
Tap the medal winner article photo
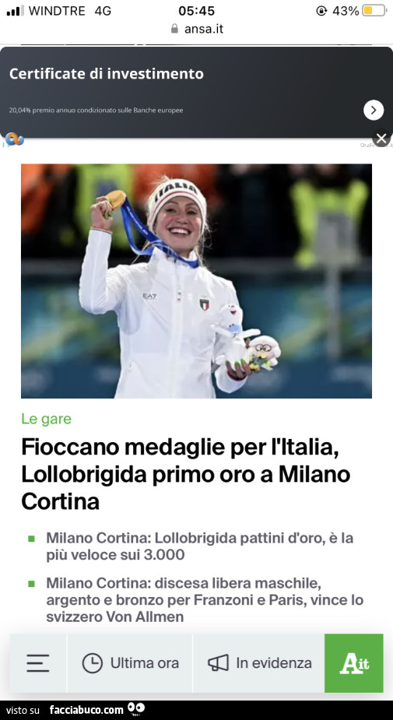(x=196, y=281)
